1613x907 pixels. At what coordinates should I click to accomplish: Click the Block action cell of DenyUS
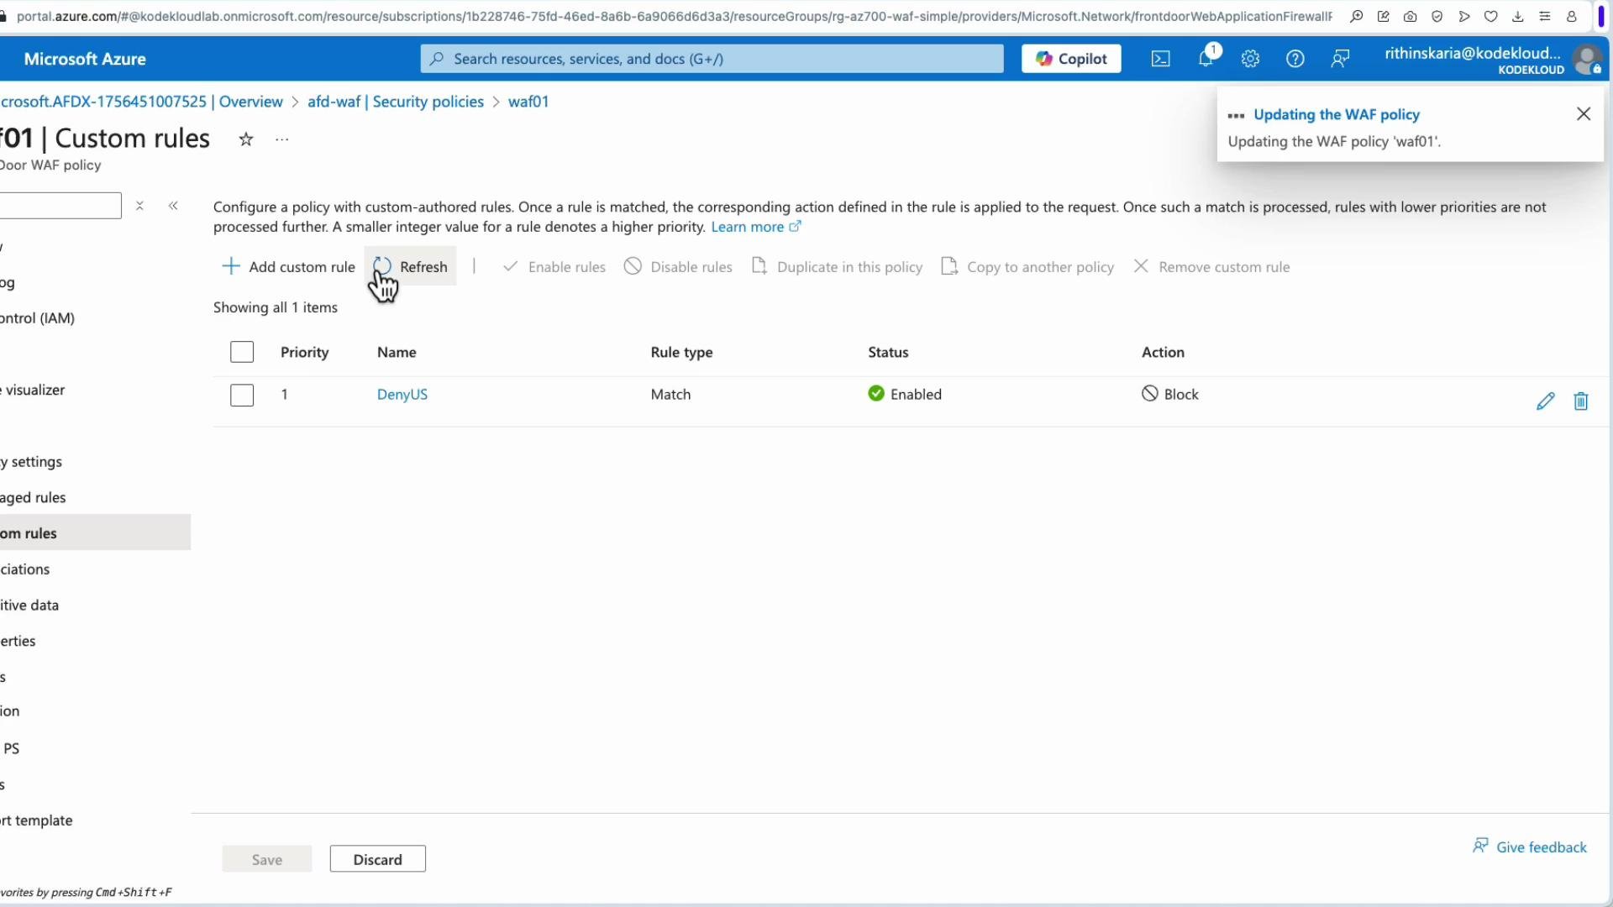pos(1170,395)
